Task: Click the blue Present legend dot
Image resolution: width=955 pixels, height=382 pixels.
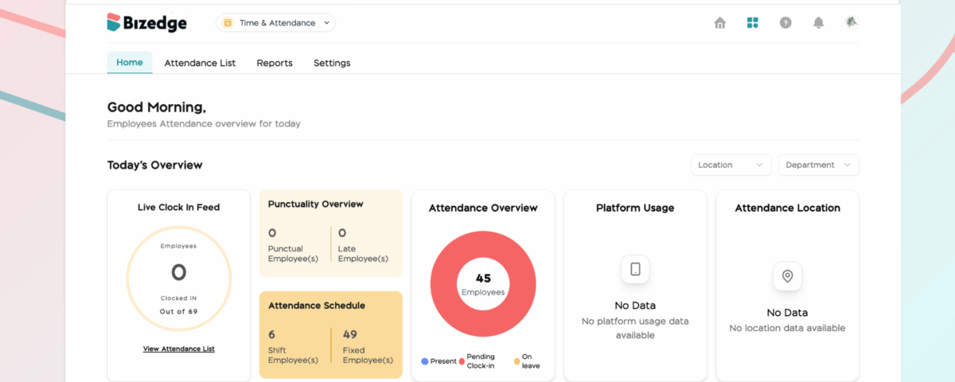Action: (x=424, y=361)
